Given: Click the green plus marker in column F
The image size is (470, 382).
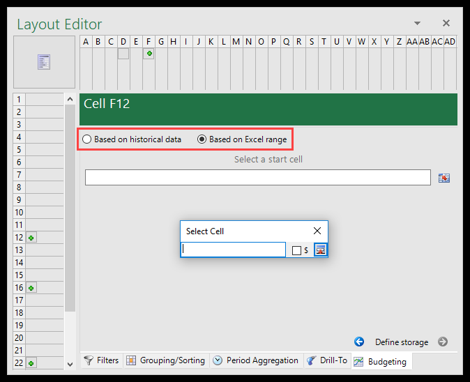Looking at the screenshot, I should 149,54.
